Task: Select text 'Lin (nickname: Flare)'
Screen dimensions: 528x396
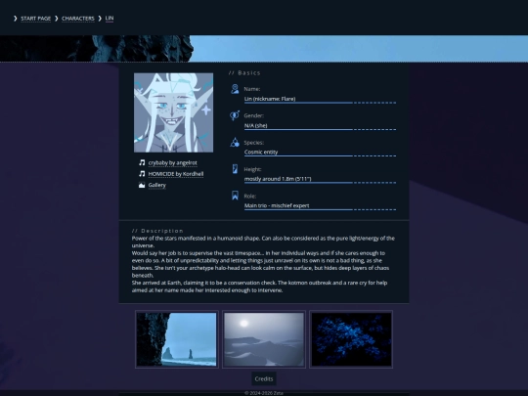Action: pyautogui.click(x=270, y=99)
